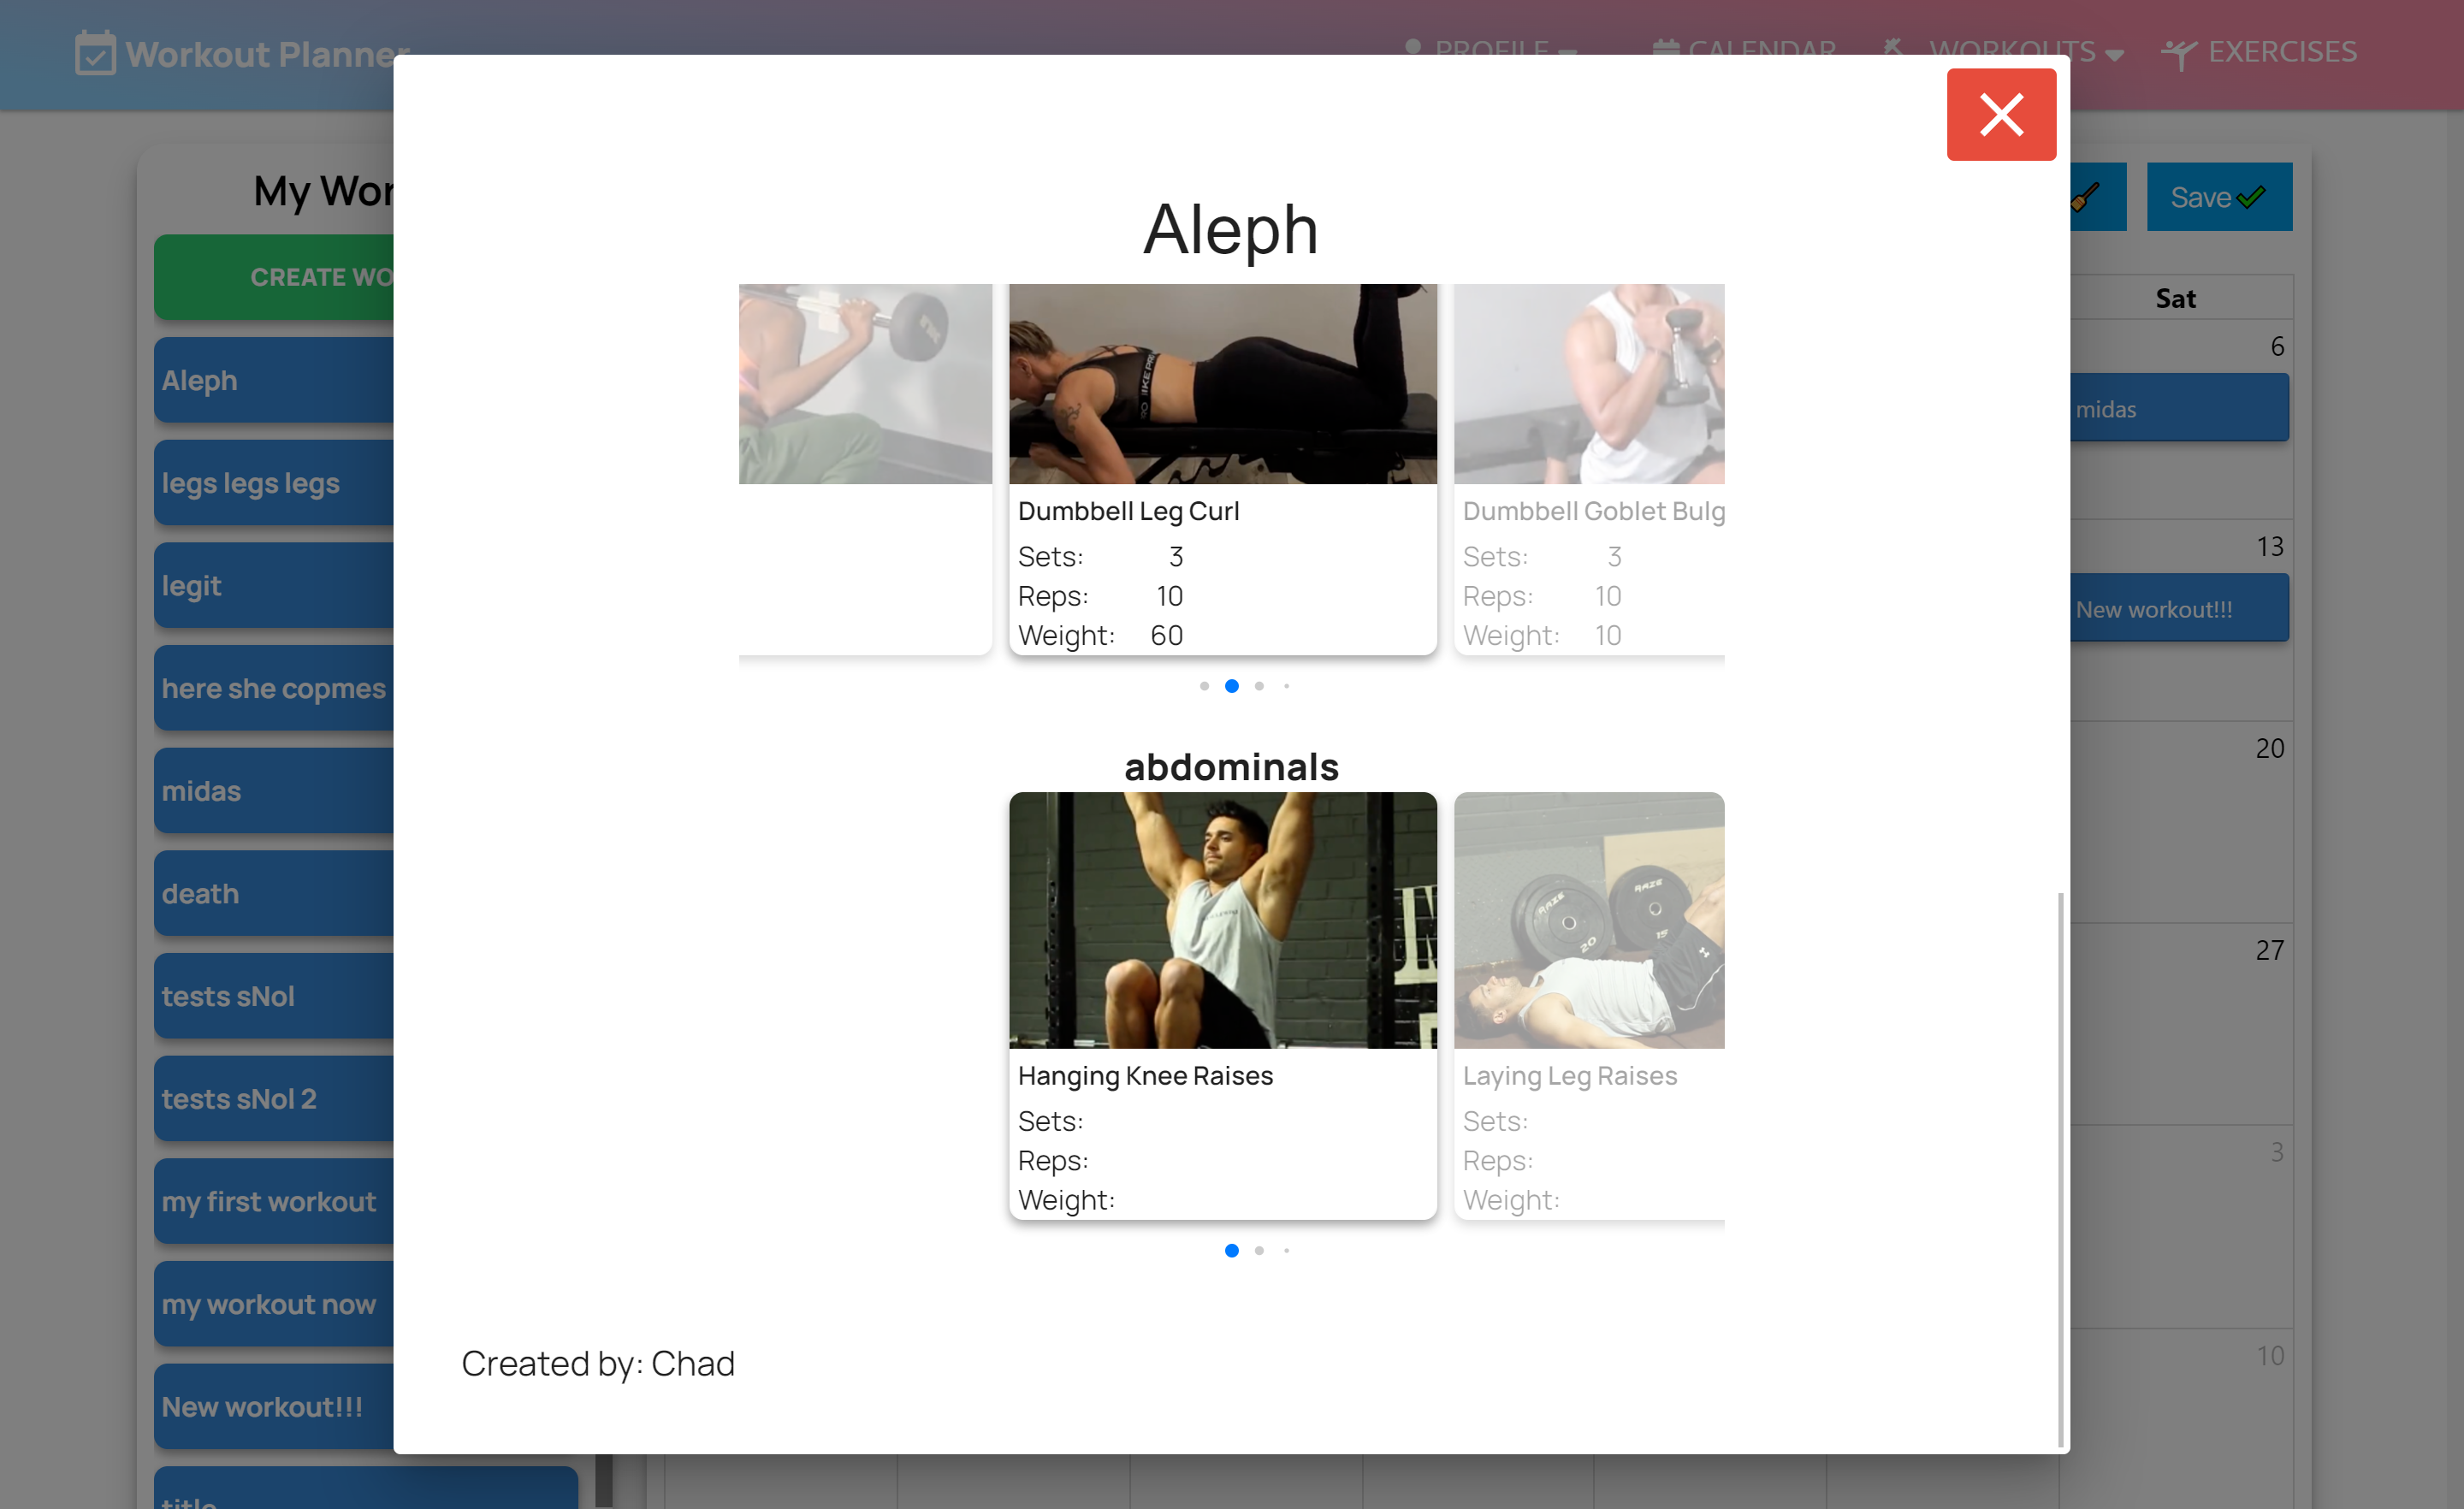The height and width of the screenshot is (1509, 2464).
Task: Close the Aleph workout modal
Action: coord(2000,114)
